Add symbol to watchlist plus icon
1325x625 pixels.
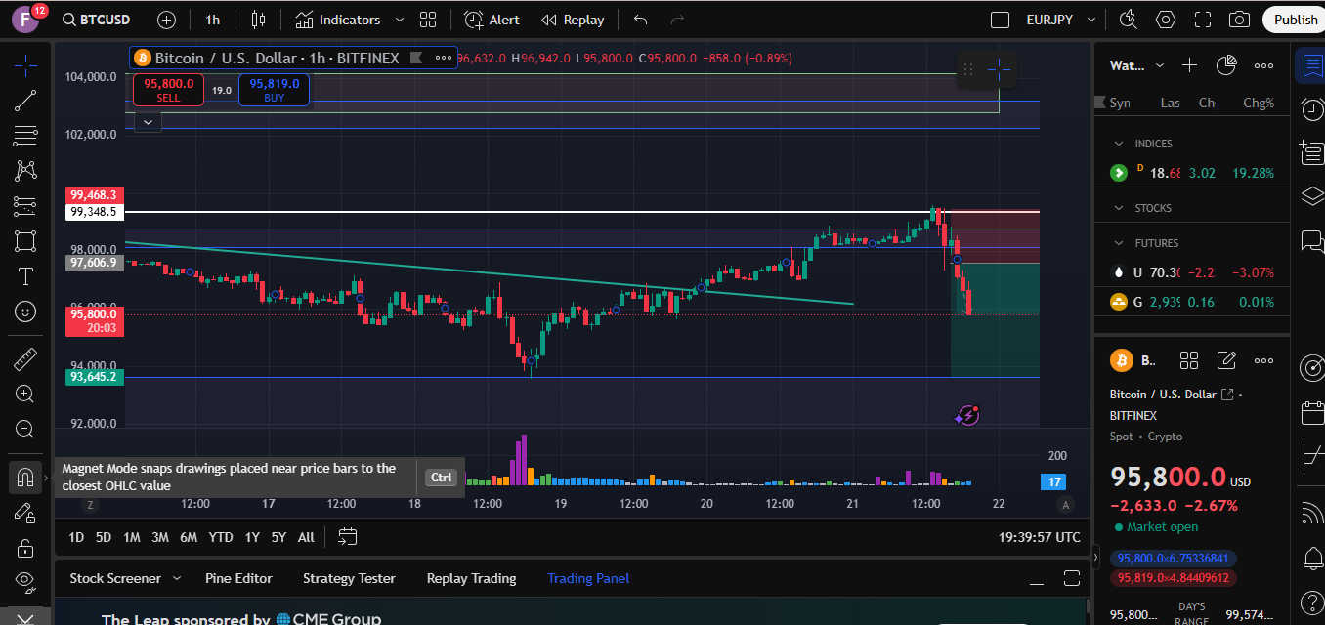[x=1189, y=65]
